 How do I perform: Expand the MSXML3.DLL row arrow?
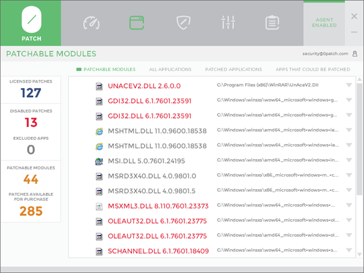(349, 205)
